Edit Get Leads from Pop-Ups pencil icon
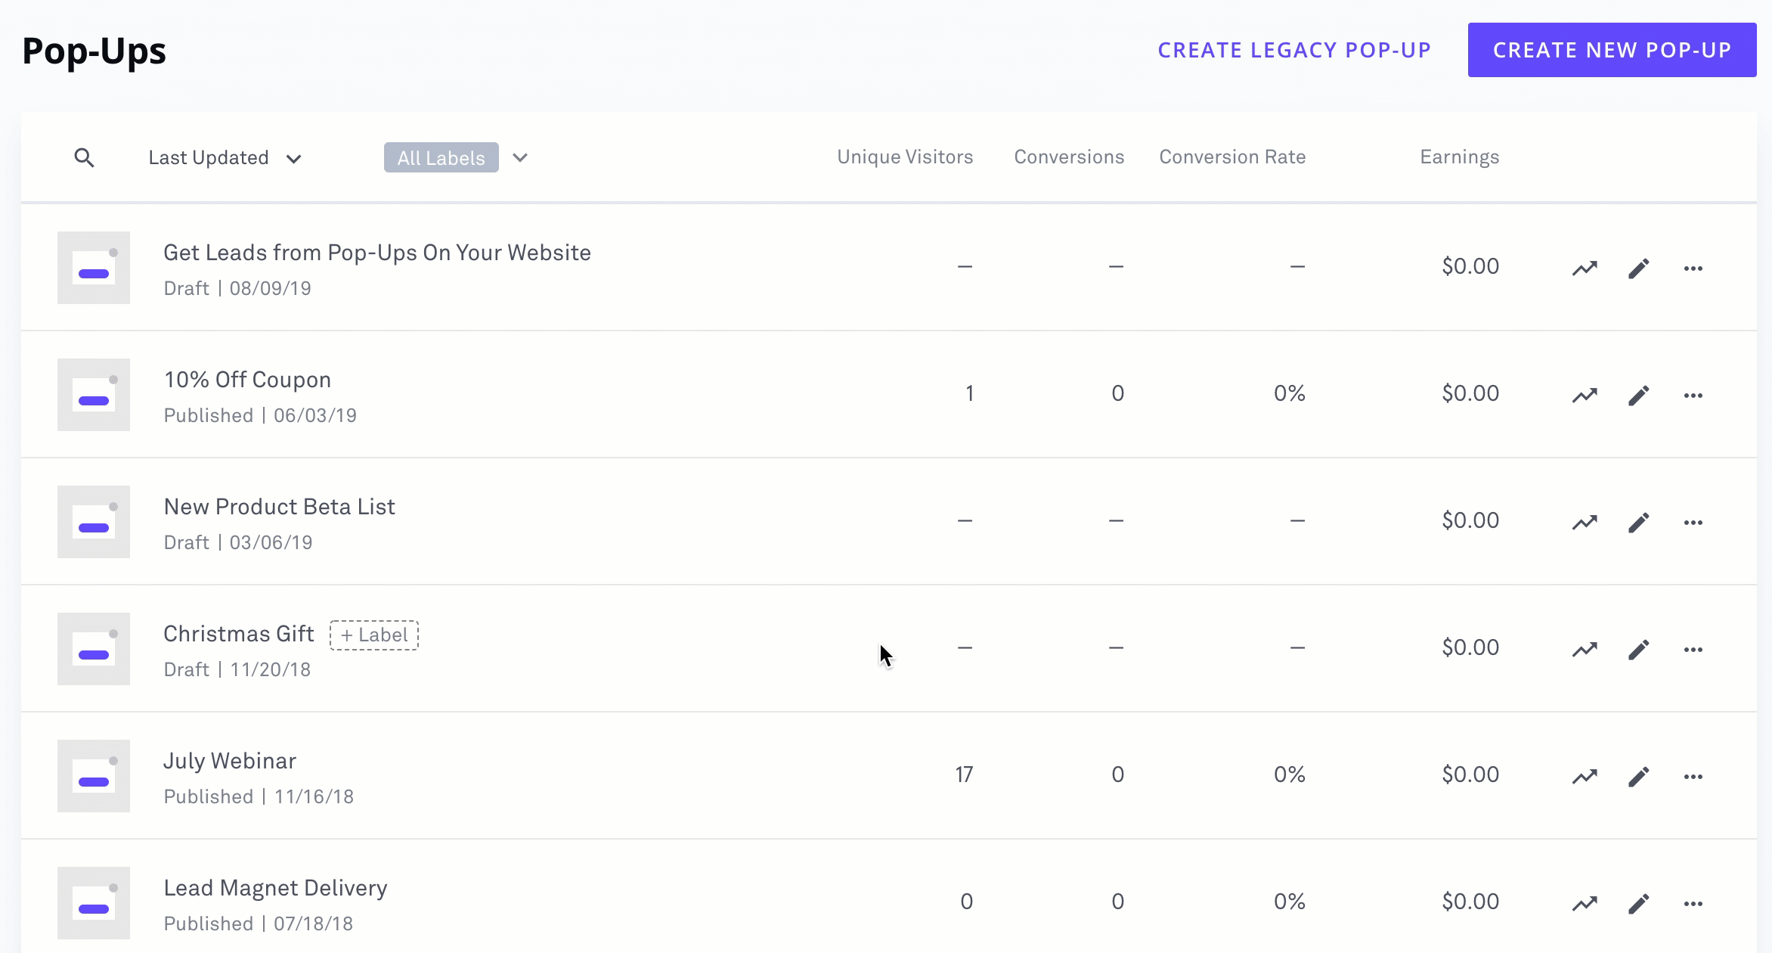This screenshot has width=1772, height=953. (1638, 268)
